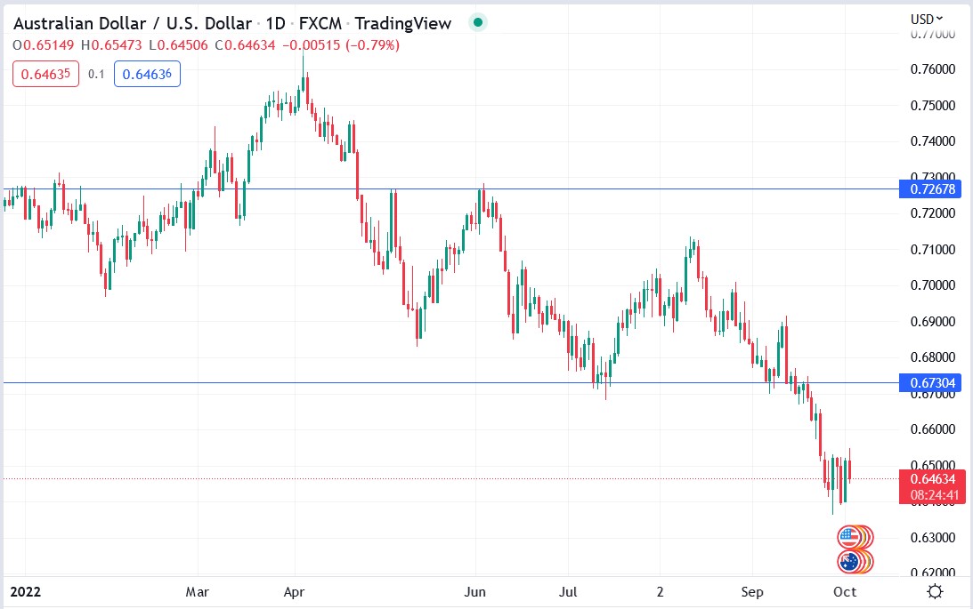Click the 2022 label on the time axis
973x609 pixels.
[x=27, y=591]
